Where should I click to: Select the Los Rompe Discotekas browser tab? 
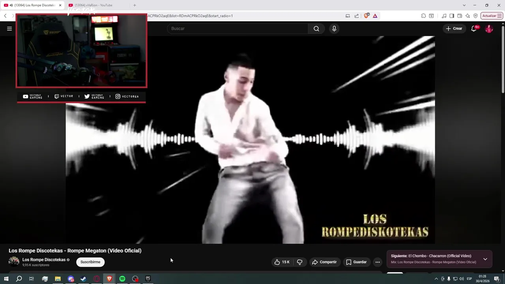click(x=32, y=5)
